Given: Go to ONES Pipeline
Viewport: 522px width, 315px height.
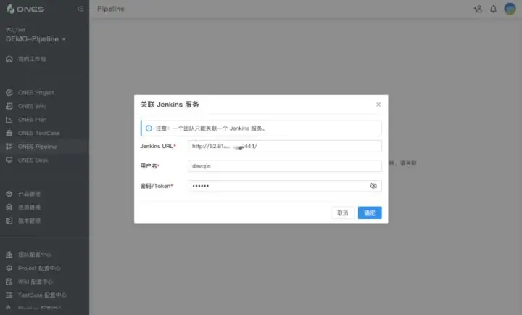Looking at the screenshot, I should point(37,147).
